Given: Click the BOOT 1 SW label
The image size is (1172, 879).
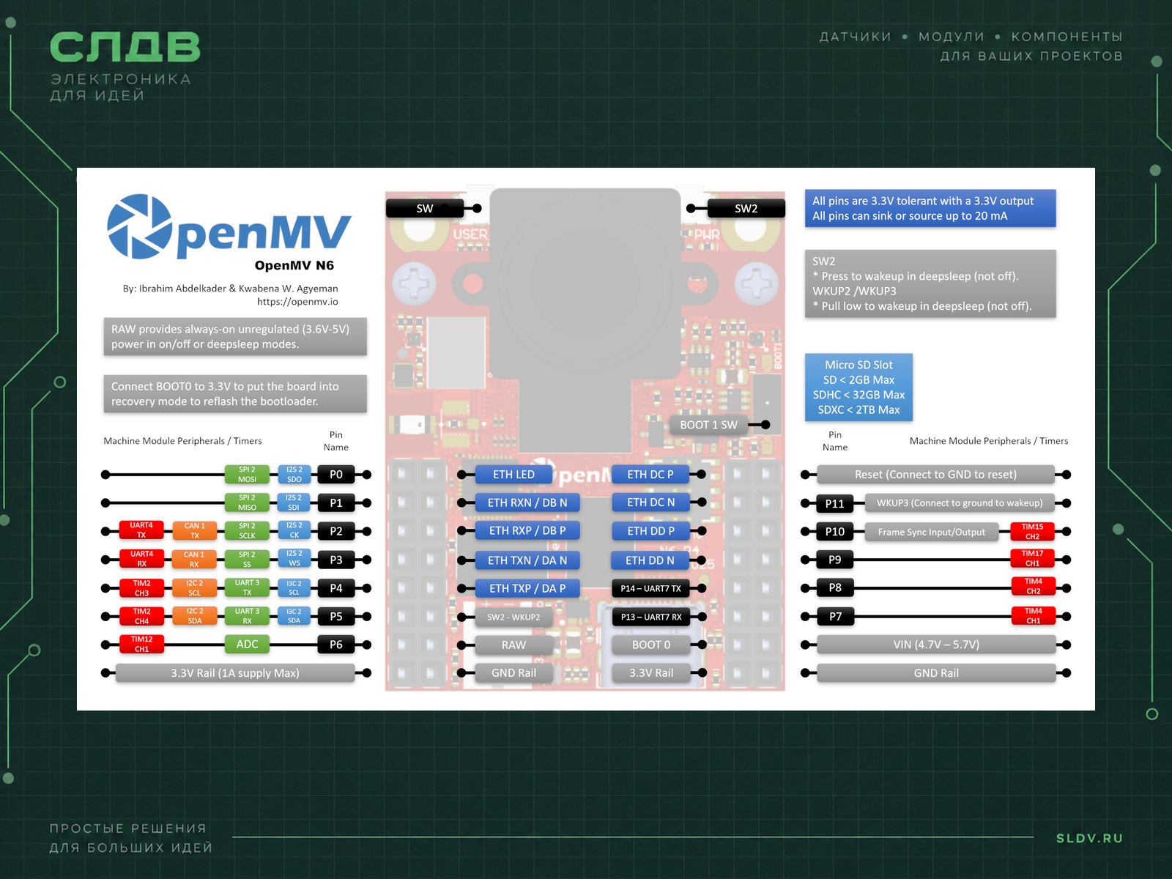Looking at the screenshot, I should click(x=708, y=425).
